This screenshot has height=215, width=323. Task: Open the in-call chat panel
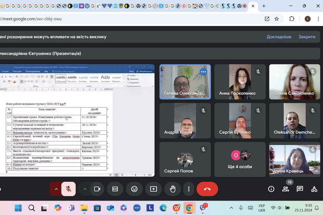(x=300, y=189)
